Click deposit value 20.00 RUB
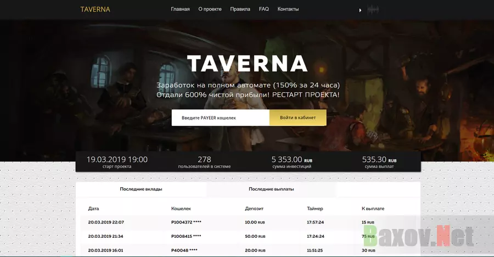The image size is (494, 257). [x=255, y=250]
